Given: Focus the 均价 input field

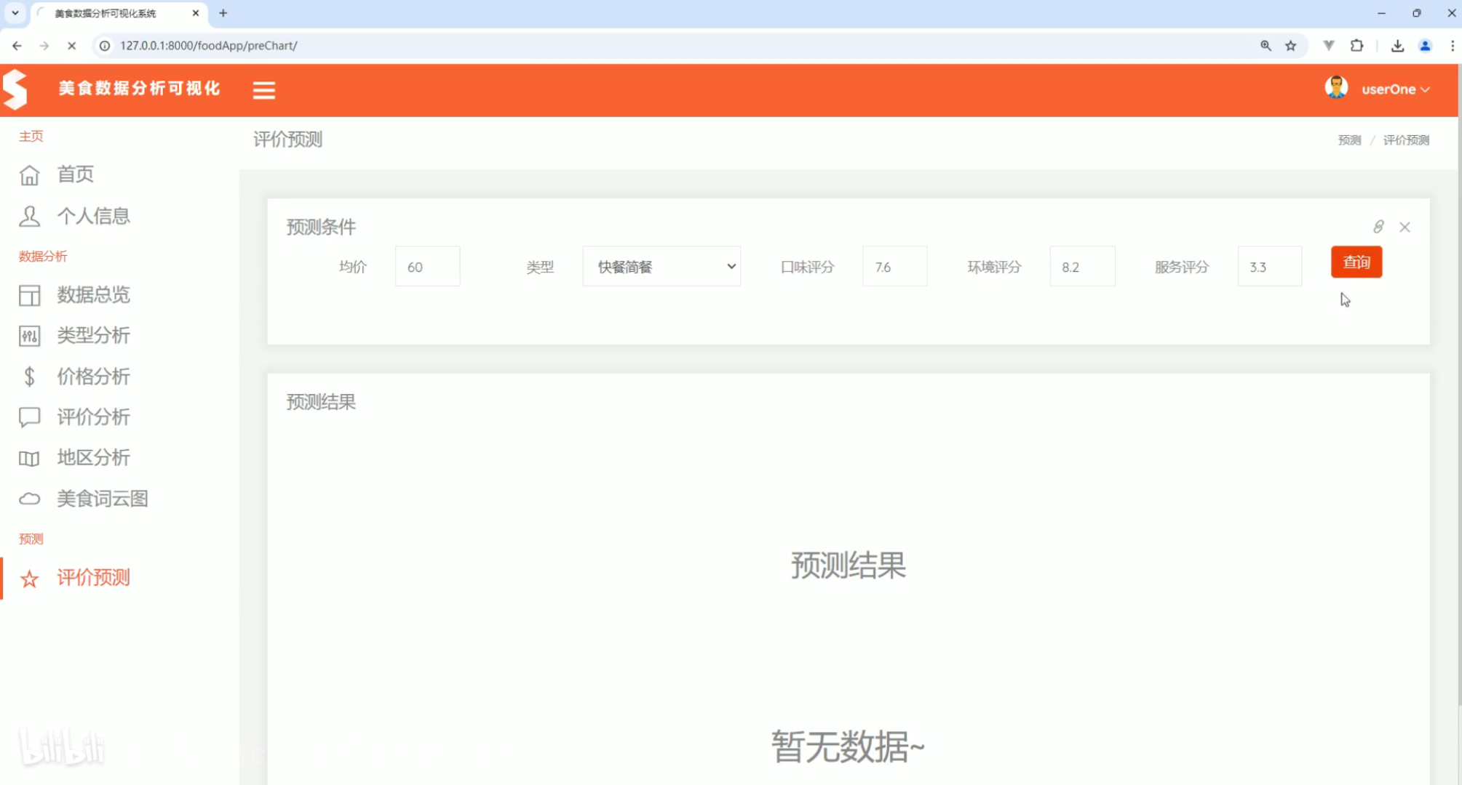Looking at the screenshot, I should point(427,267).
